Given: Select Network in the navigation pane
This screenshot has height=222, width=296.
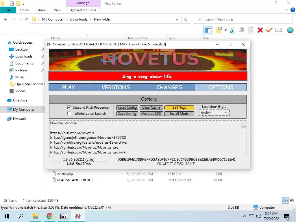Looking at the screenshot, I should pyautogui.click(x=19, y=119).
